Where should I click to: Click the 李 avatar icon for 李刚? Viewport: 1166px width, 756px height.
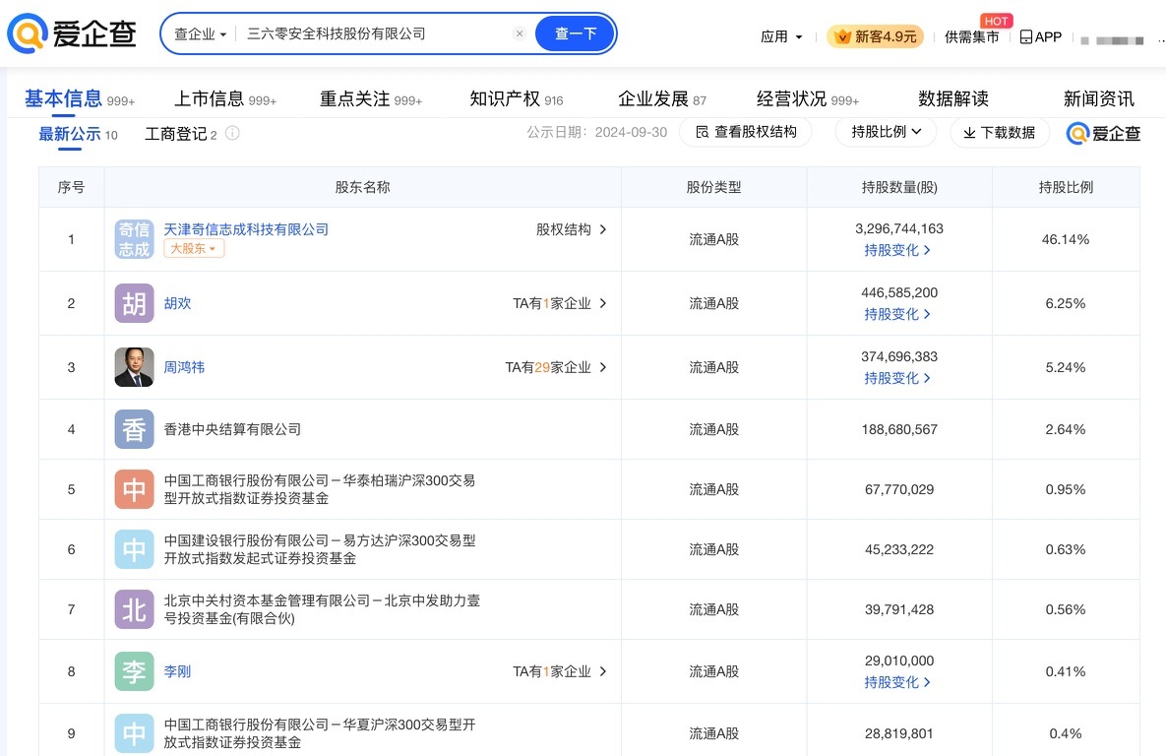tap(134, 671)
